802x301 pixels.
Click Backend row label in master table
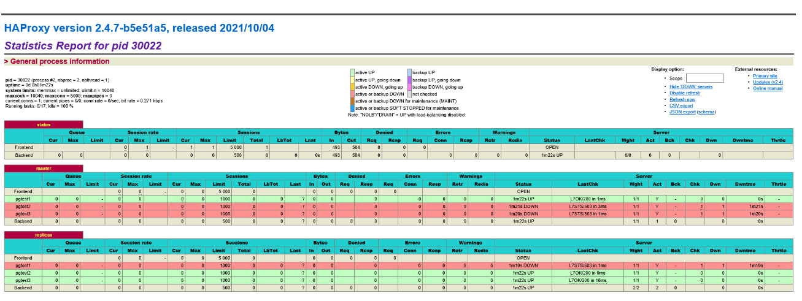(x=24, y=221)
